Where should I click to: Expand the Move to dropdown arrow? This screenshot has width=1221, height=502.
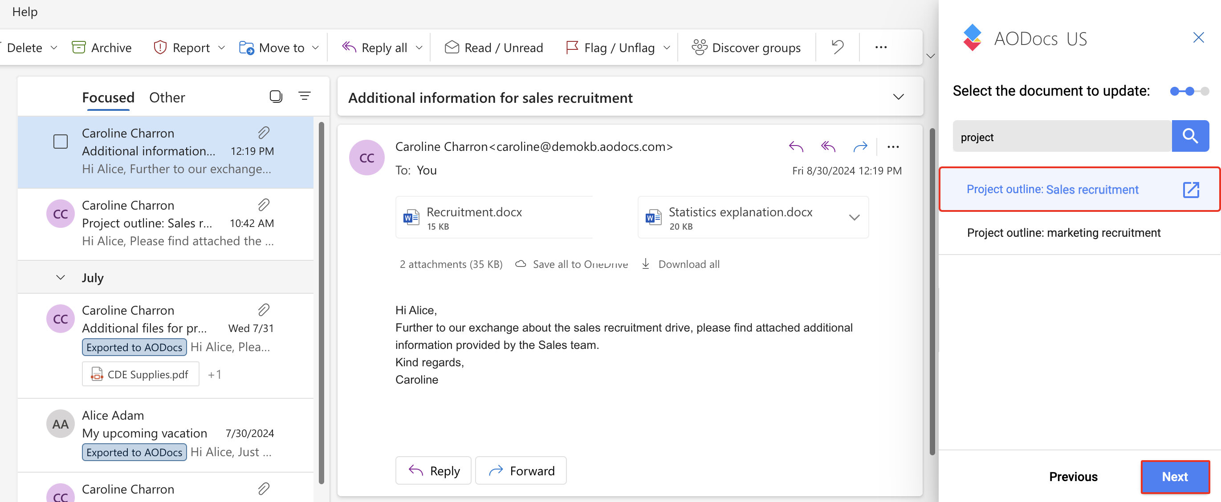click(x=315, y=47)
